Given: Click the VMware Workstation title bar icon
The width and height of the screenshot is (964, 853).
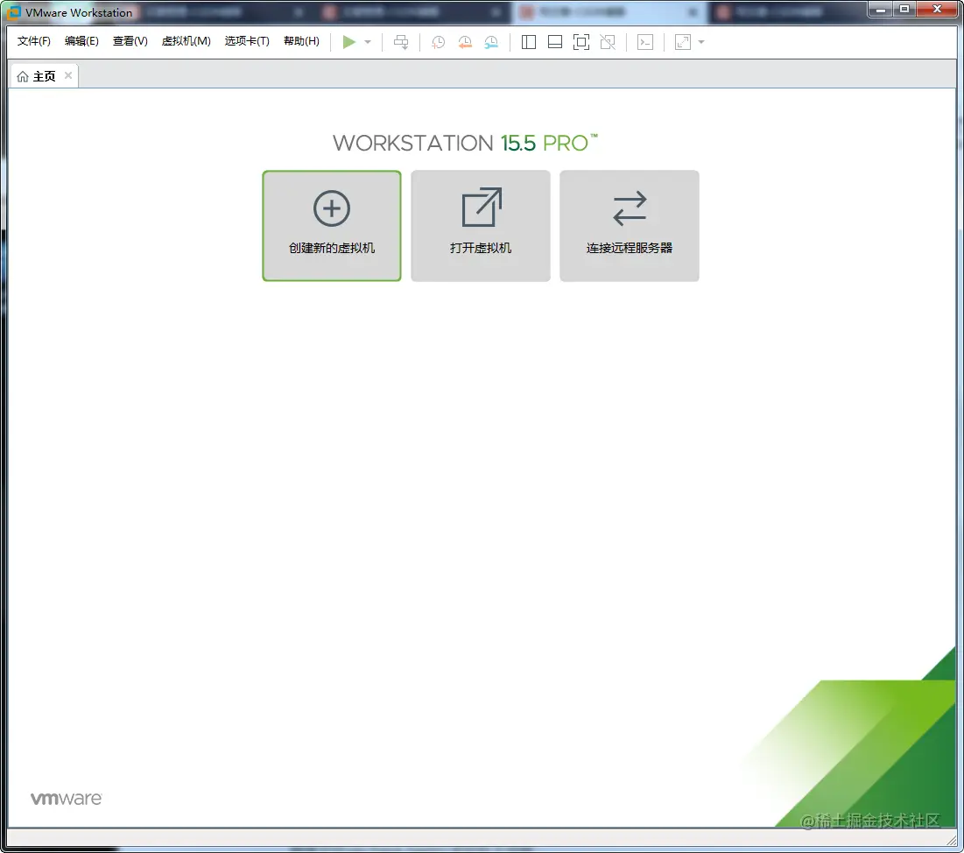Looking at the screenshot, I should pyautogui.click(x=13, y=11).
